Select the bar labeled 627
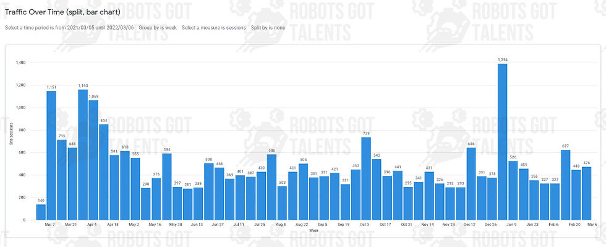 565,184
